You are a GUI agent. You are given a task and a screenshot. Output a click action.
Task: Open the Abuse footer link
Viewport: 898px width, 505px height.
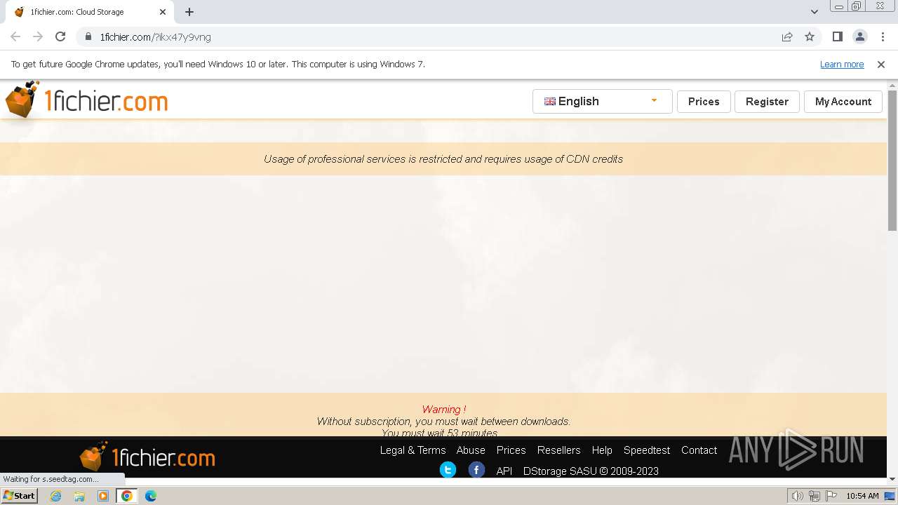tap(471, 450)
